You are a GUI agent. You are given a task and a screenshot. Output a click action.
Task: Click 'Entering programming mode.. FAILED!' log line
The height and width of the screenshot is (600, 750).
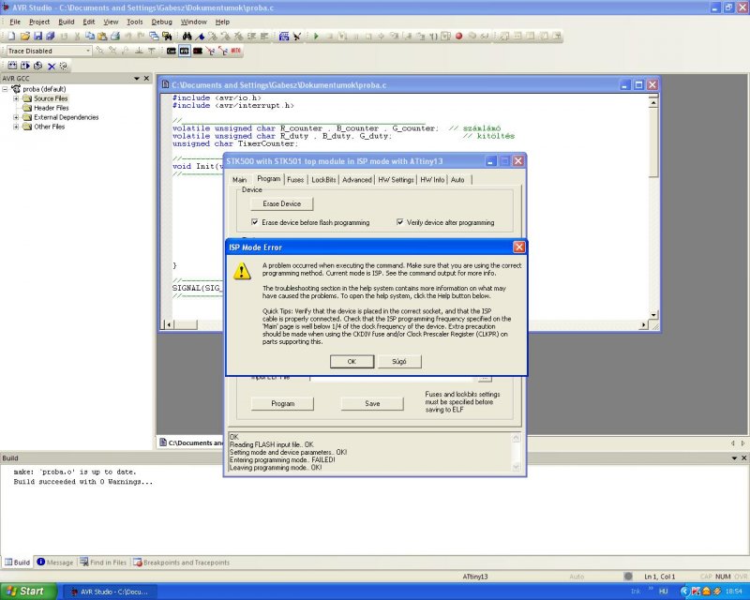(282, 459)
